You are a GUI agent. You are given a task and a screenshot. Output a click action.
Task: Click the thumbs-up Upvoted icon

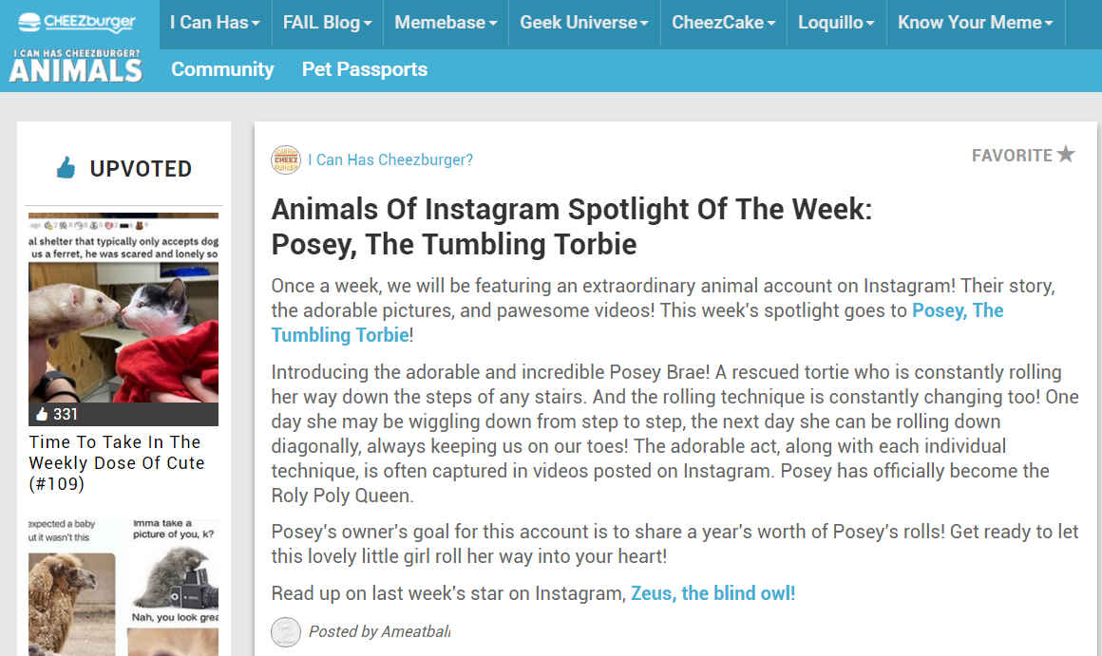pos(66,169)
